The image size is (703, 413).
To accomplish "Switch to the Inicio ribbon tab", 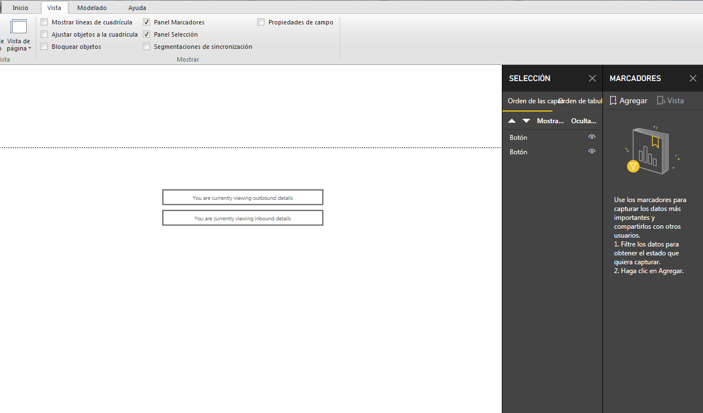I will [21, 8].
